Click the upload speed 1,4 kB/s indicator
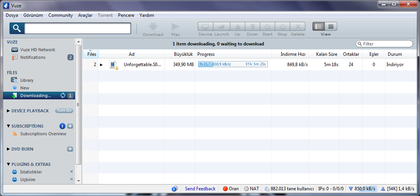Image resolution: width=420 pixels, height=196 pixels. (397, 189)
